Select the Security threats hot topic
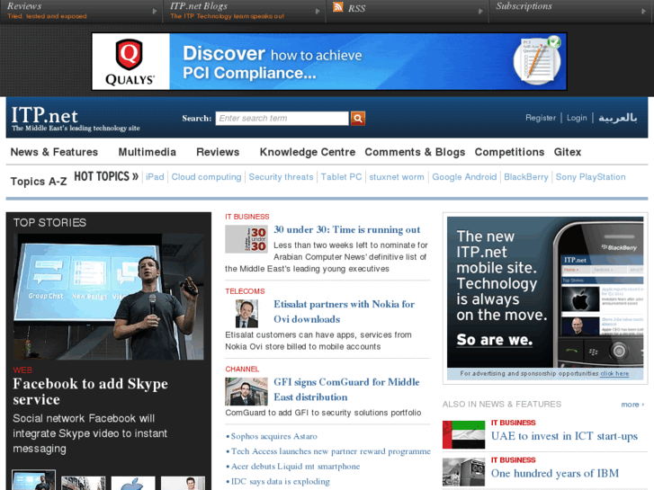The image size is (654, 490). pos(281,177)
